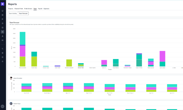This screenshot has width=183, height=110.
Task: Click the envelope icon in sidebar
Action: click(x=2, y=40)
